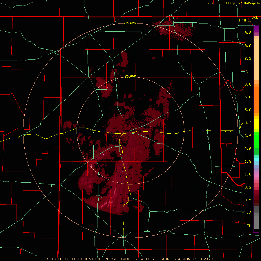Click the 3.4 value on color scale
This screenshot has width=261, height=261.
coord(248,136)
